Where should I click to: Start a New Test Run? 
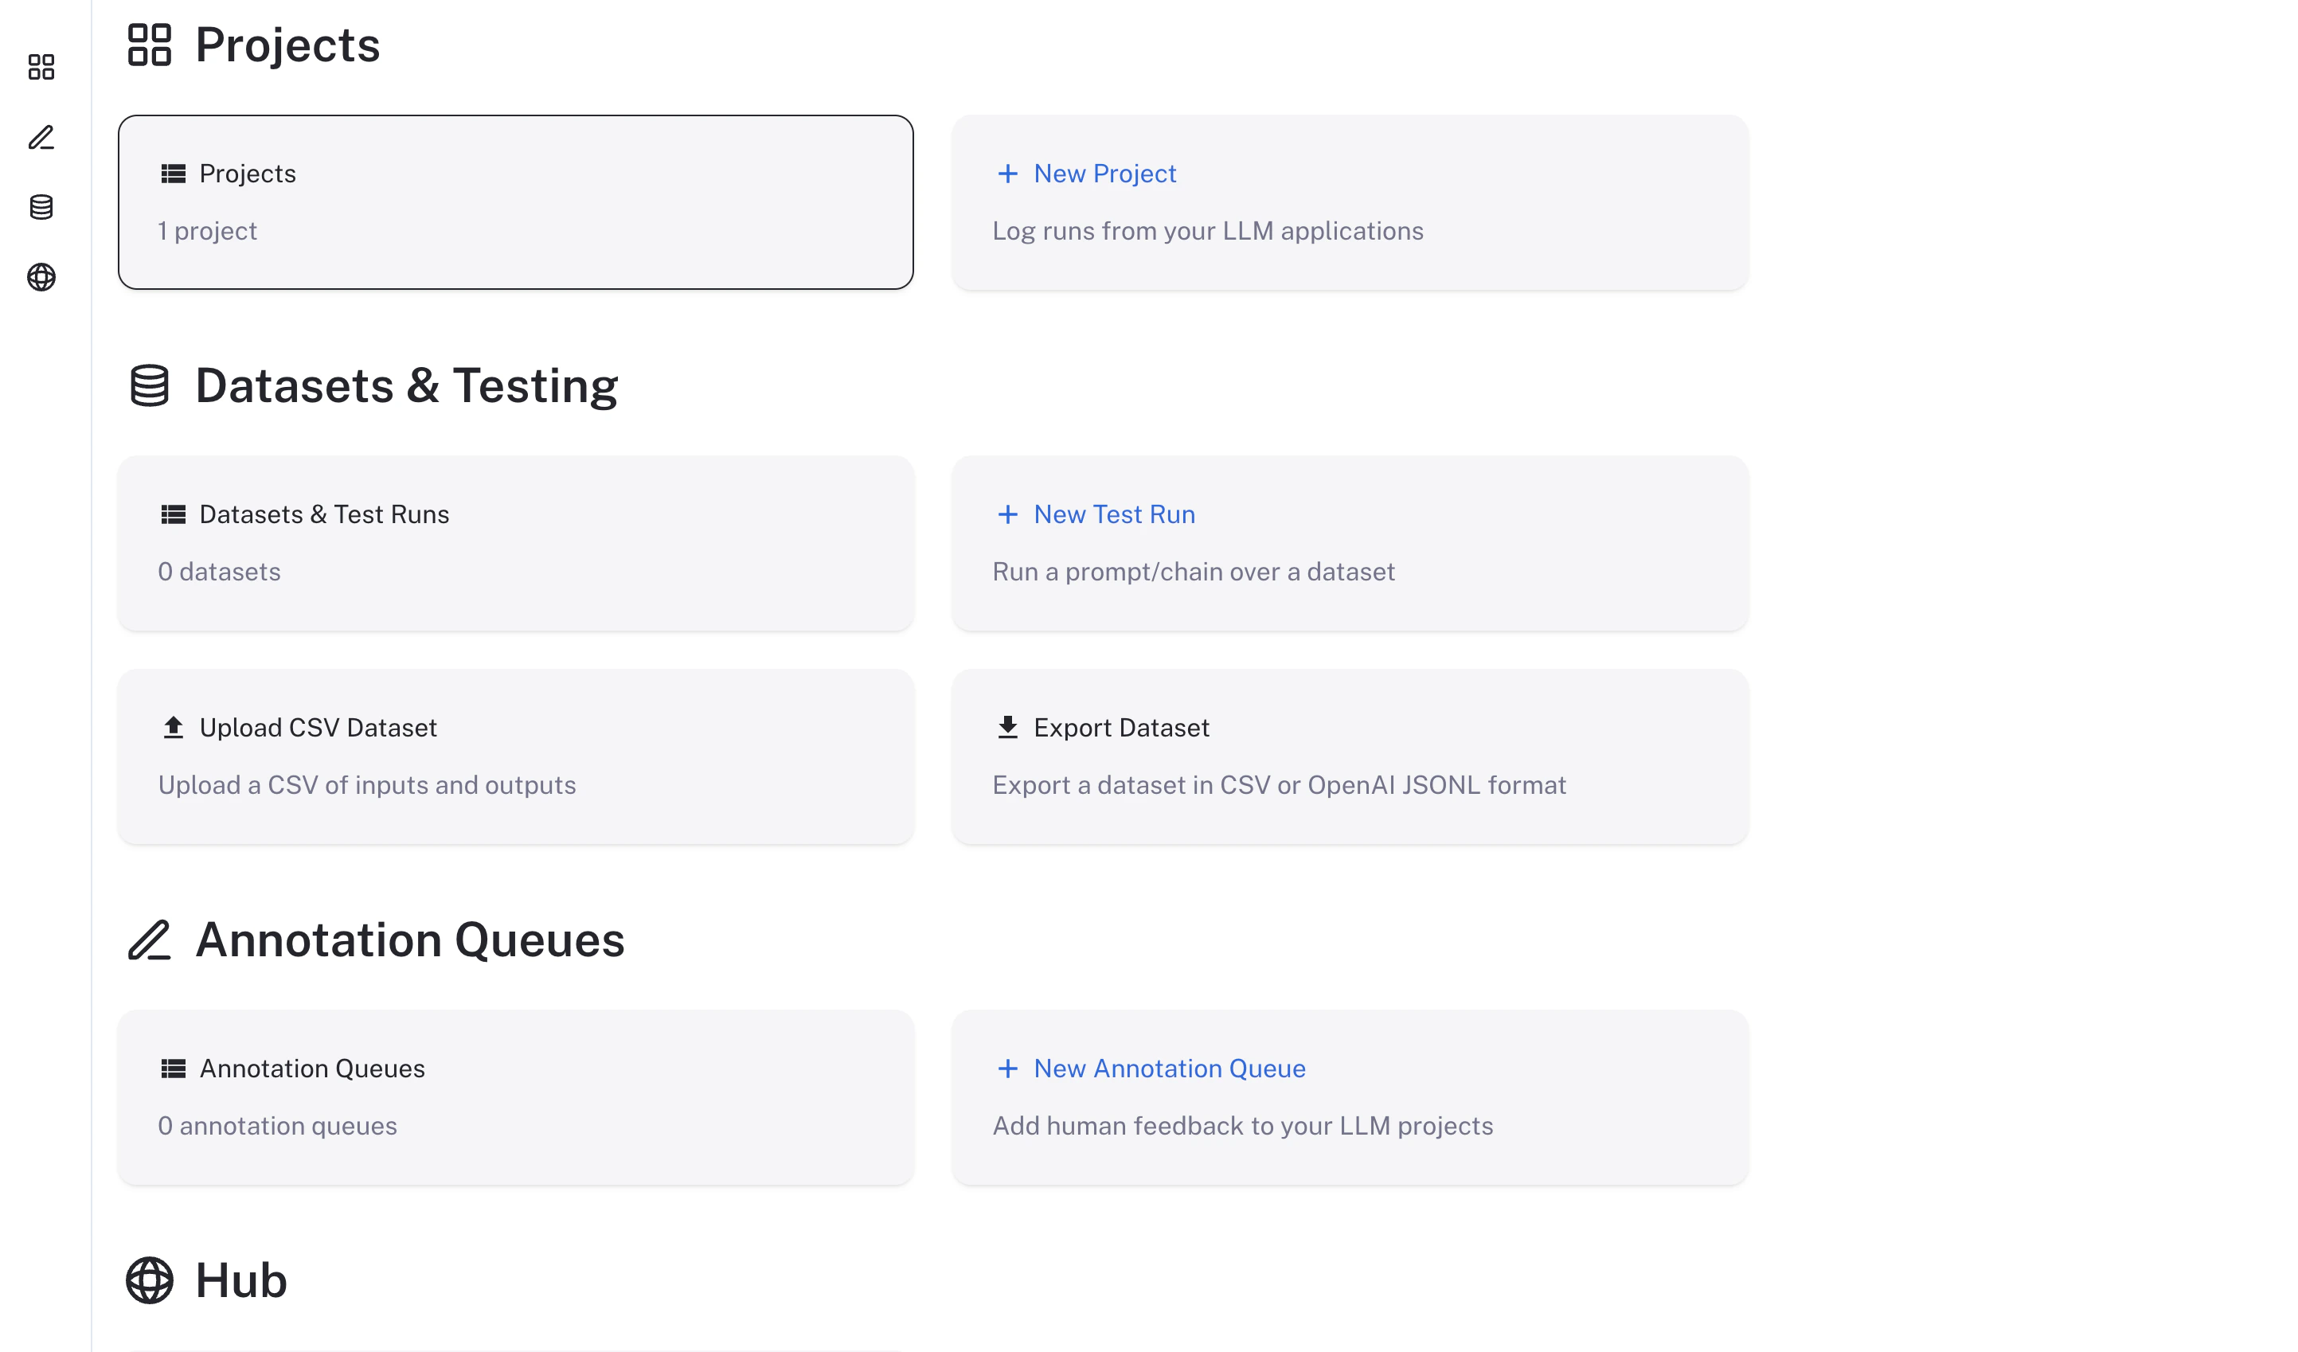point(1114,514)
